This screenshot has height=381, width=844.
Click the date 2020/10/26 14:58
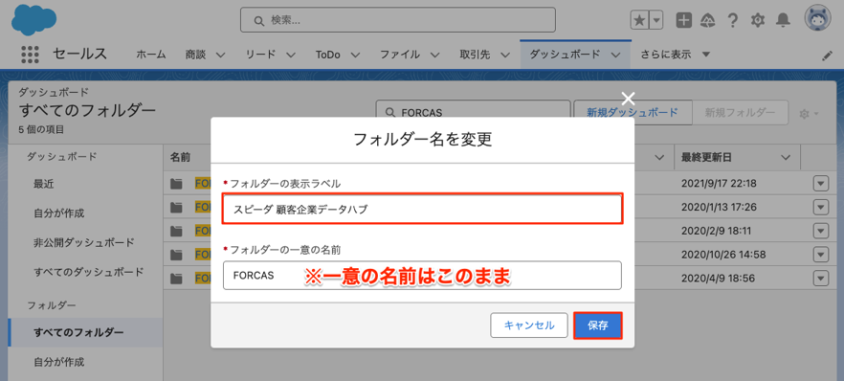pos(722,254)
